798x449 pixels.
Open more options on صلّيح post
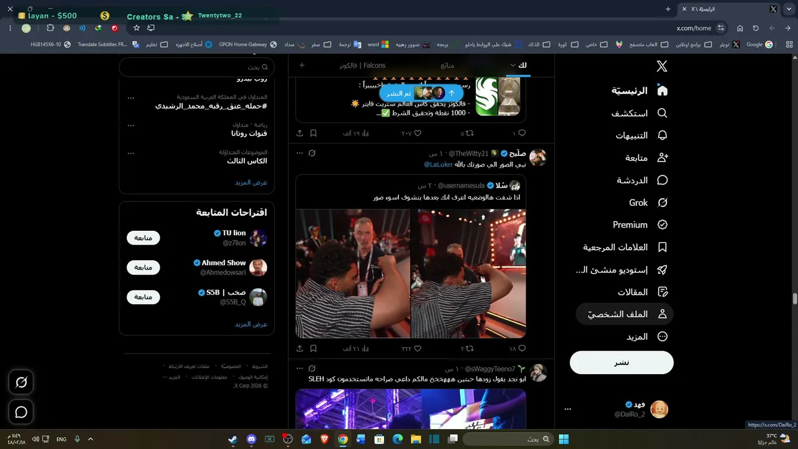click(x=300, y=153)
